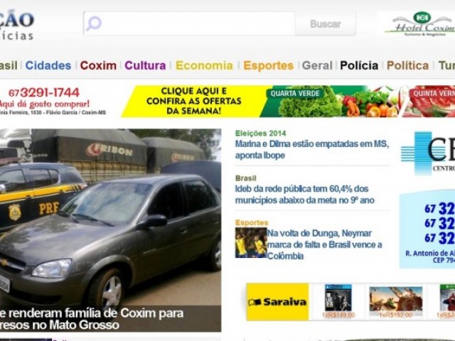Focus the search input field
The width and height of the screenshot is (455, 341).
(189, 23)
